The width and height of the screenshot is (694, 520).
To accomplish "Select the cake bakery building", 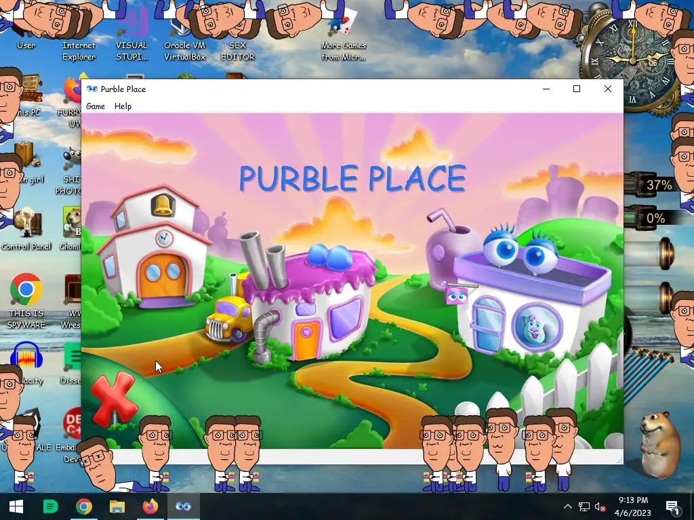I will pos(310,301).
